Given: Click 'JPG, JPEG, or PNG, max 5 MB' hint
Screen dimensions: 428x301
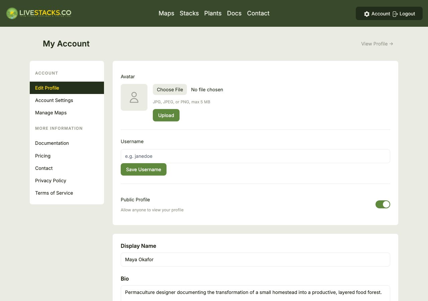Looking at the screenshot, I should click(x=182, y=102).
